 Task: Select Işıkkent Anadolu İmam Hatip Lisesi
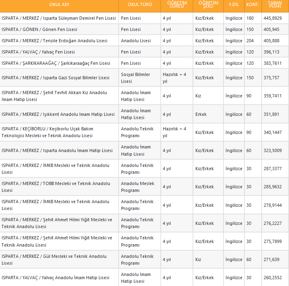58,114
